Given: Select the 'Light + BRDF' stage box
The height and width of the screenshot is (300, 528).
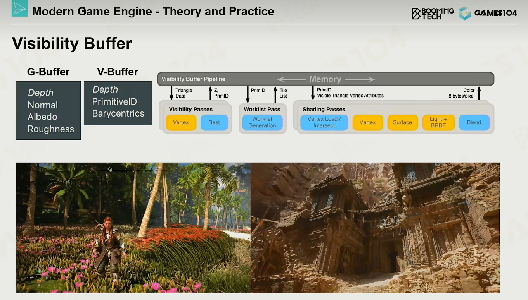Looking at the screenshot, I should click(438, 122).
